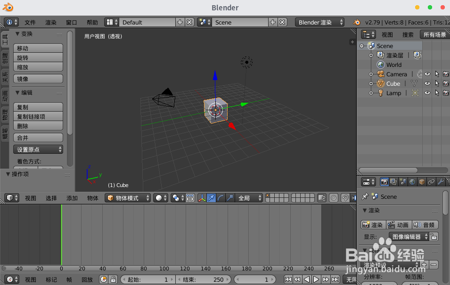Click the 移动 button
450x285 pixels.
tap(38, 48)
